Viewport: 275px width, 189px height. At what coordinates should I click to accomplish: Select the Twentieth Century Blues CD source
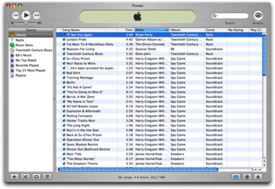pos(31,50)
